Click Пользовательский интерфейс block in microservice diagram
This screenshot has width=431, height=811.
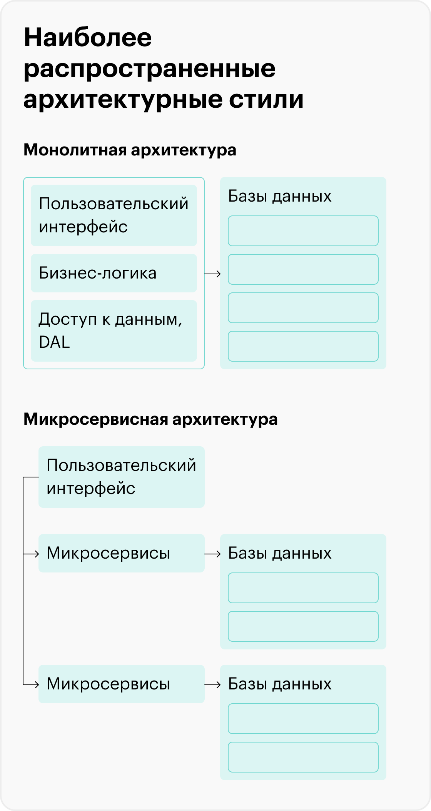coord(122,477)
